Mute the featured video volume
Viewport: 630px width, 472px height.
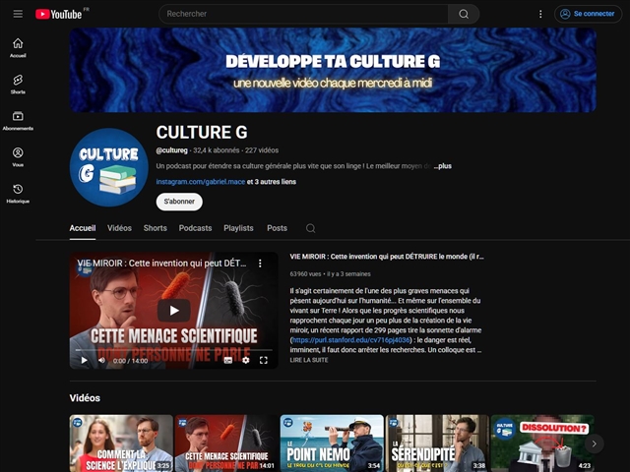102,360
